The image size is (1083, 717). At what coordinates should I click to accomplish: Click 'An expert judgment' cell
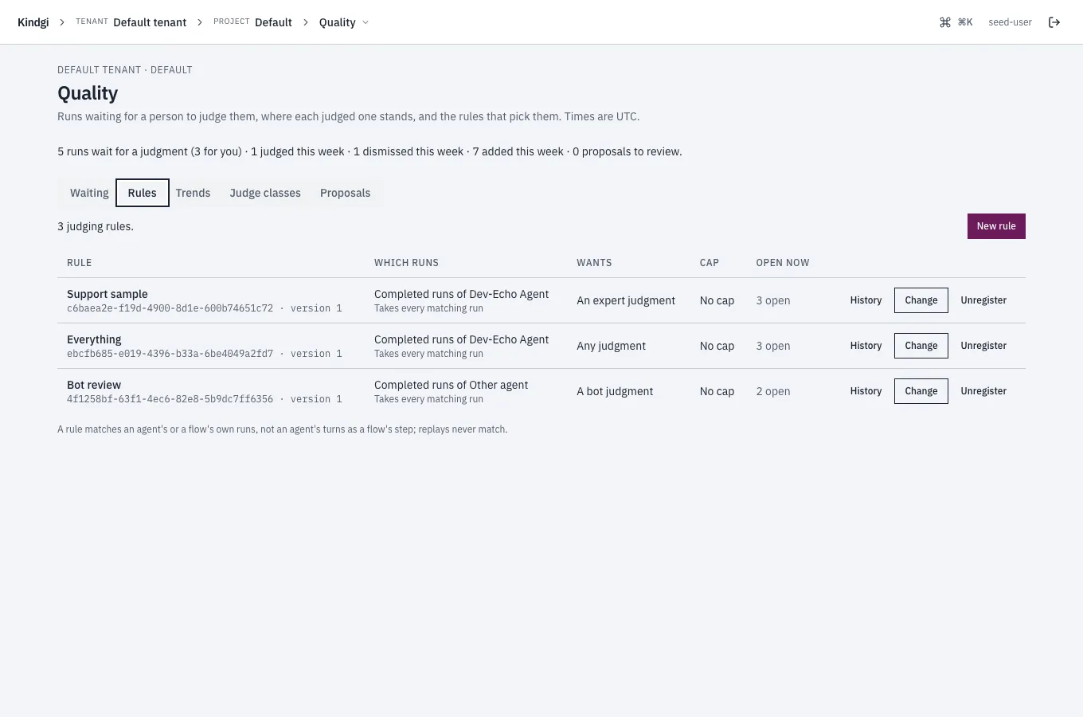click(626, 300)
